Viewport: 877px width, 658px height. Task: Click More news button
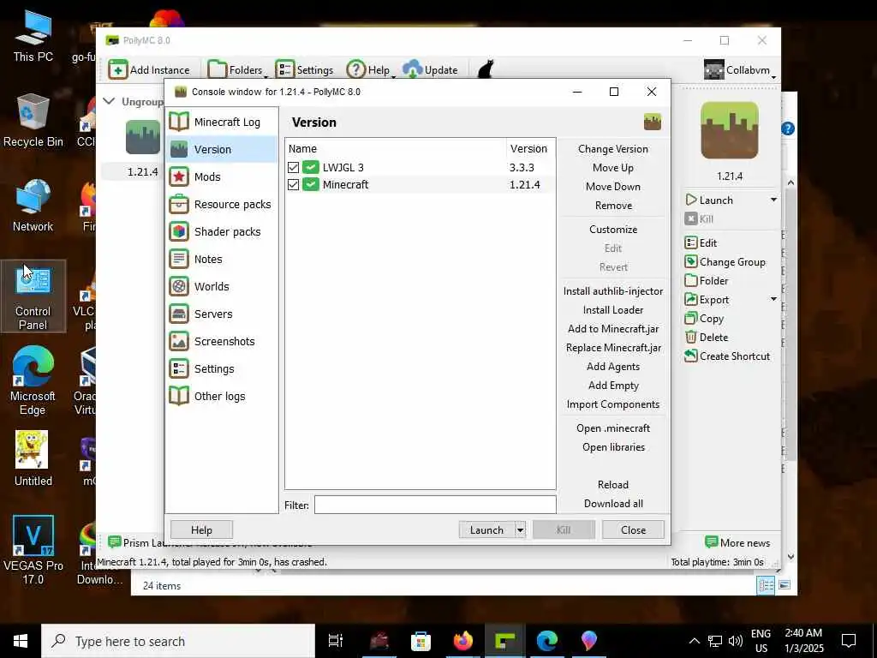point(737,542)
